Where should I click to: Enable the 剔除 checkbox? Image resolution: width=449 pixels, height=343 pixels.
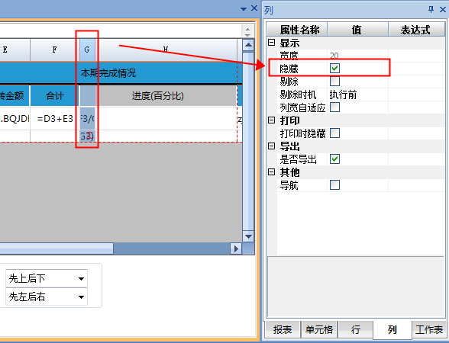[334, 81]
